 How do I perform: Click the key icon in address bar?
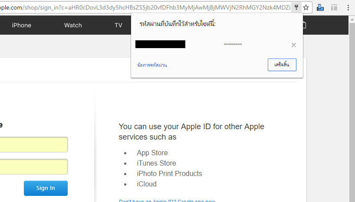[x=296, y=7]
